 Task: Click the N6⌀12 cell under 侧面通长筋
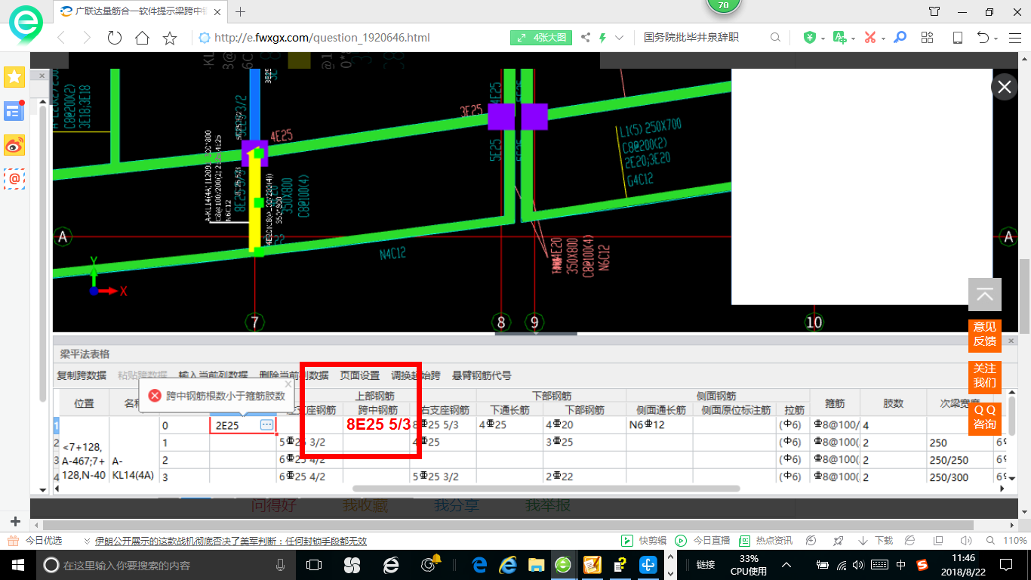click(659, 425)
